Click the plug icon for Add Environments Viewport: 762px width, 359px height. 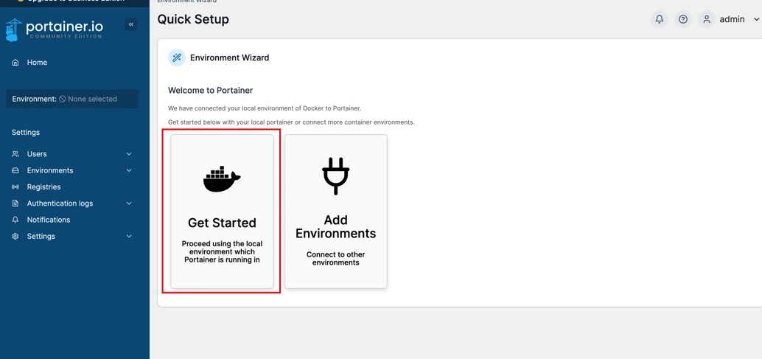click(335, 176)
